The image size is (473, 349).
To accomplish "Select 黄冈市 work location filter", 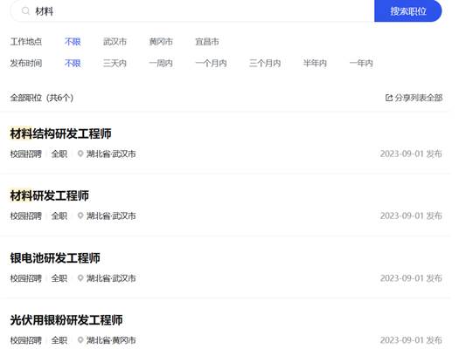I will pos(161,42).
